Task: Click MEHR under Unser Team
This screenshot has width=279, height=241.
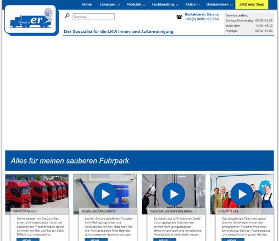Action: 233,240
